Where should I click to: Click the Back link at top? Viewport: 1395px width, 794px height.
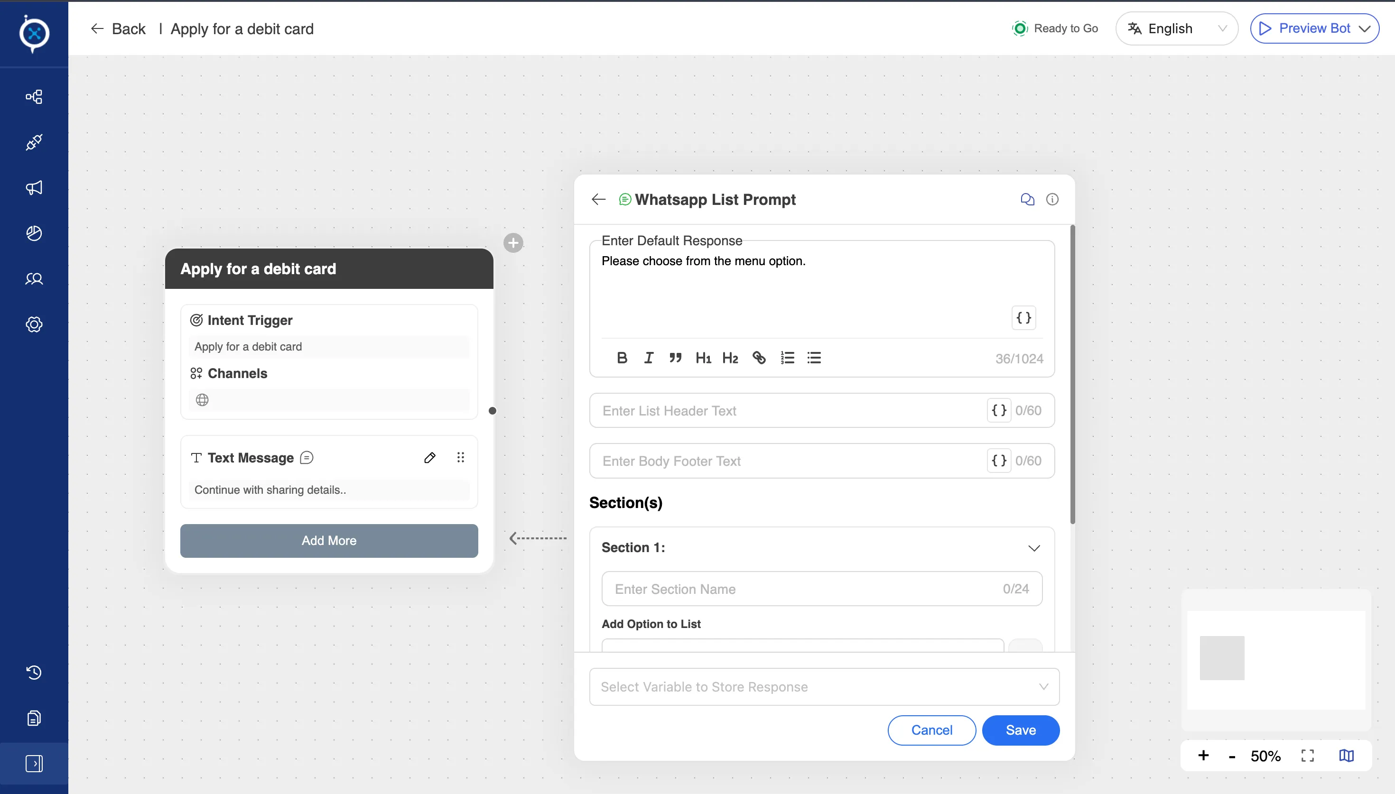pos(118,29)
